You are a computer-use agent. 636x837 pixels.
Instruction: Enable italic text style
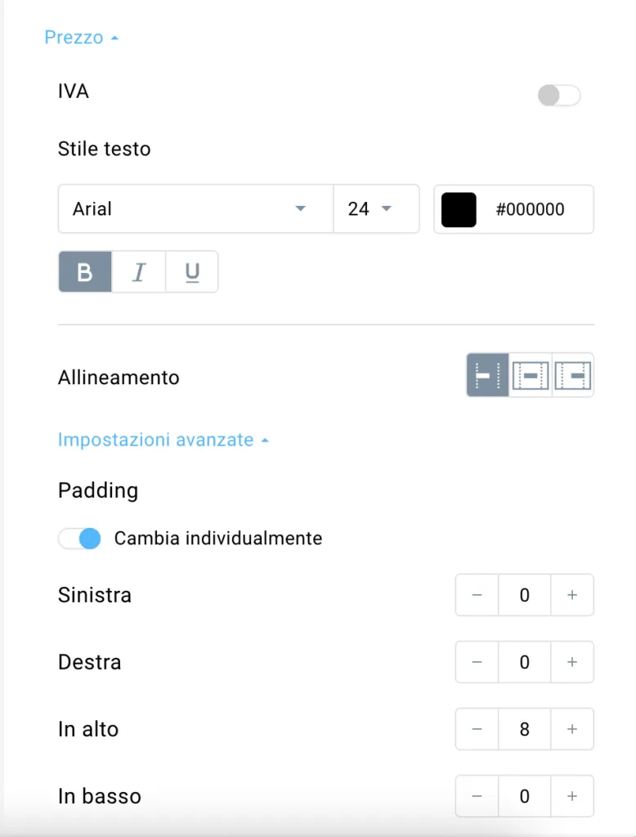139,271
